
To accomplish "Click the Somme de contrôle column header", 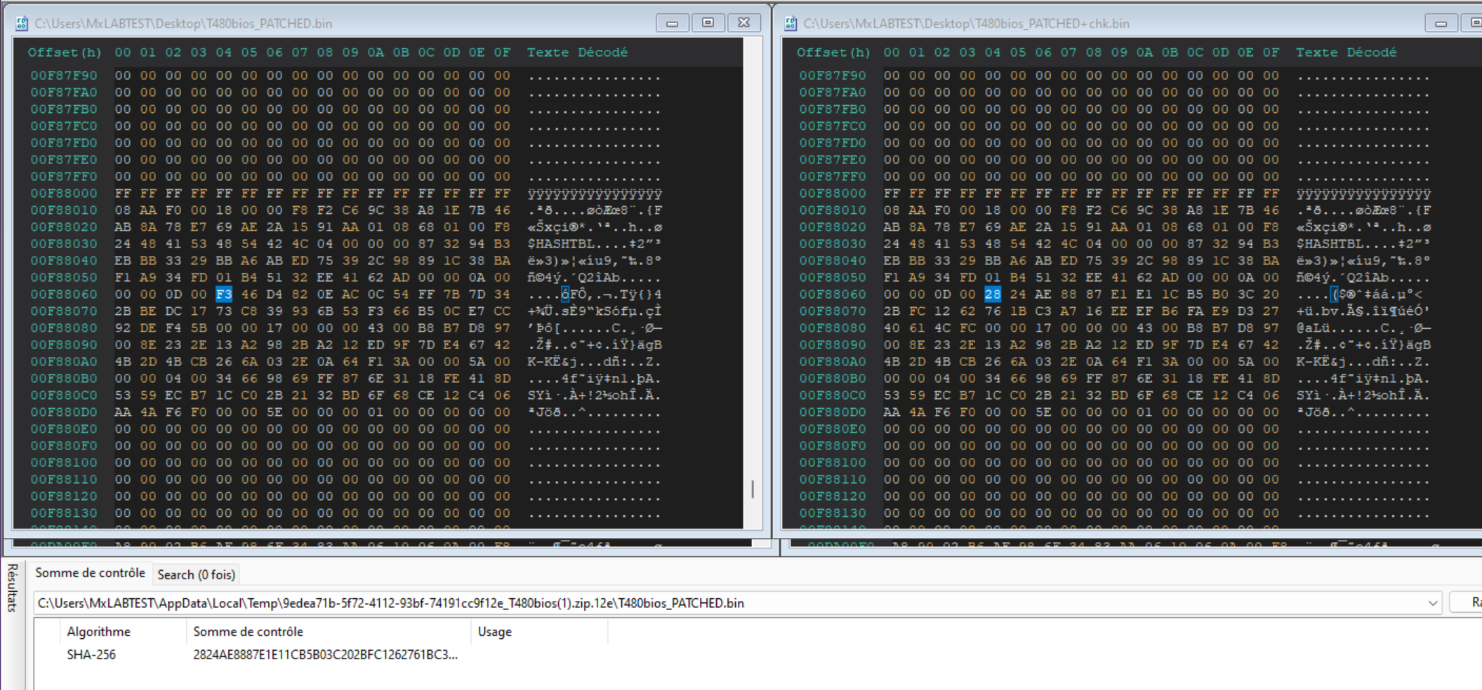I will coord(249,632).
